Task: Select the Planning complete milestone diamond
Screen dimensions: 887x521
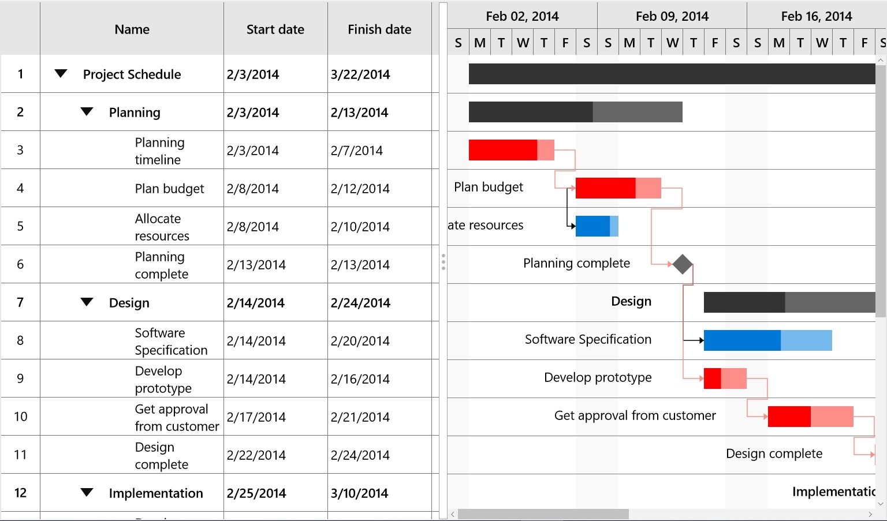Action: [x=682, y=264]
